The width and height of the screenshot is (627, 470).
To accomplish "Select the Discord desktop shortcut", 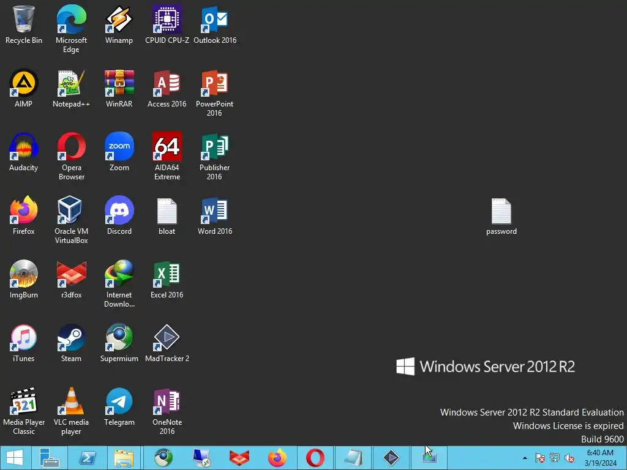I will [x=119, y=215].
